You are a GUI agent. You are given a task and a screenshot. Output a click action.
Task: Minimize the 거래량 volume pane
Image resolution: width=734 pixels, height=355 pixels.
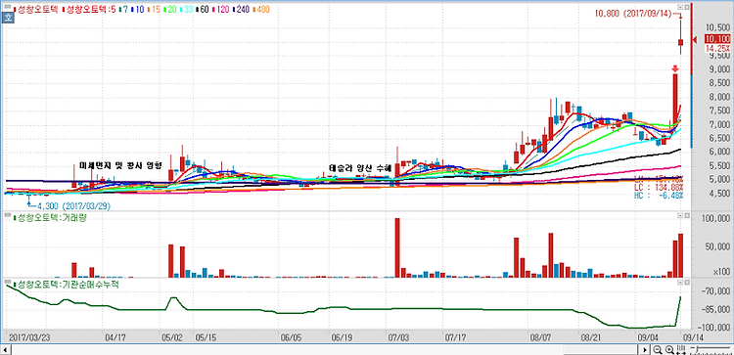tap(680, 216)
